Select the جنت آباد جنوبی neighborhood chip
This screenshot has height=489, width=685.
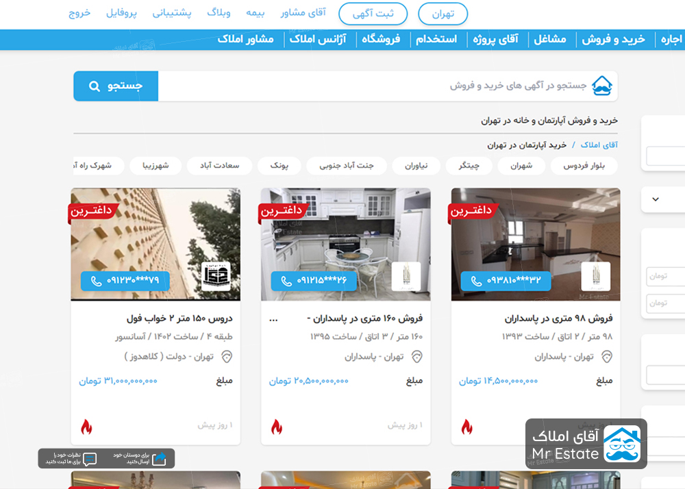click(x=347, y=166)
